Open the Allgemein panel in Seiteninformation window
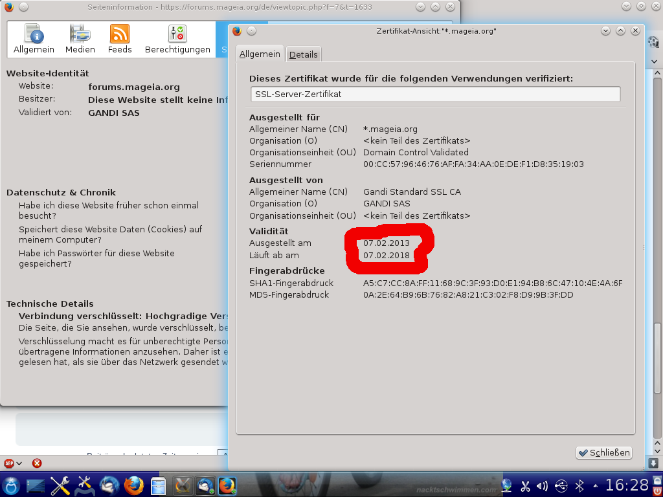Screen dimensions: 663x497 [x=34, y=39]
